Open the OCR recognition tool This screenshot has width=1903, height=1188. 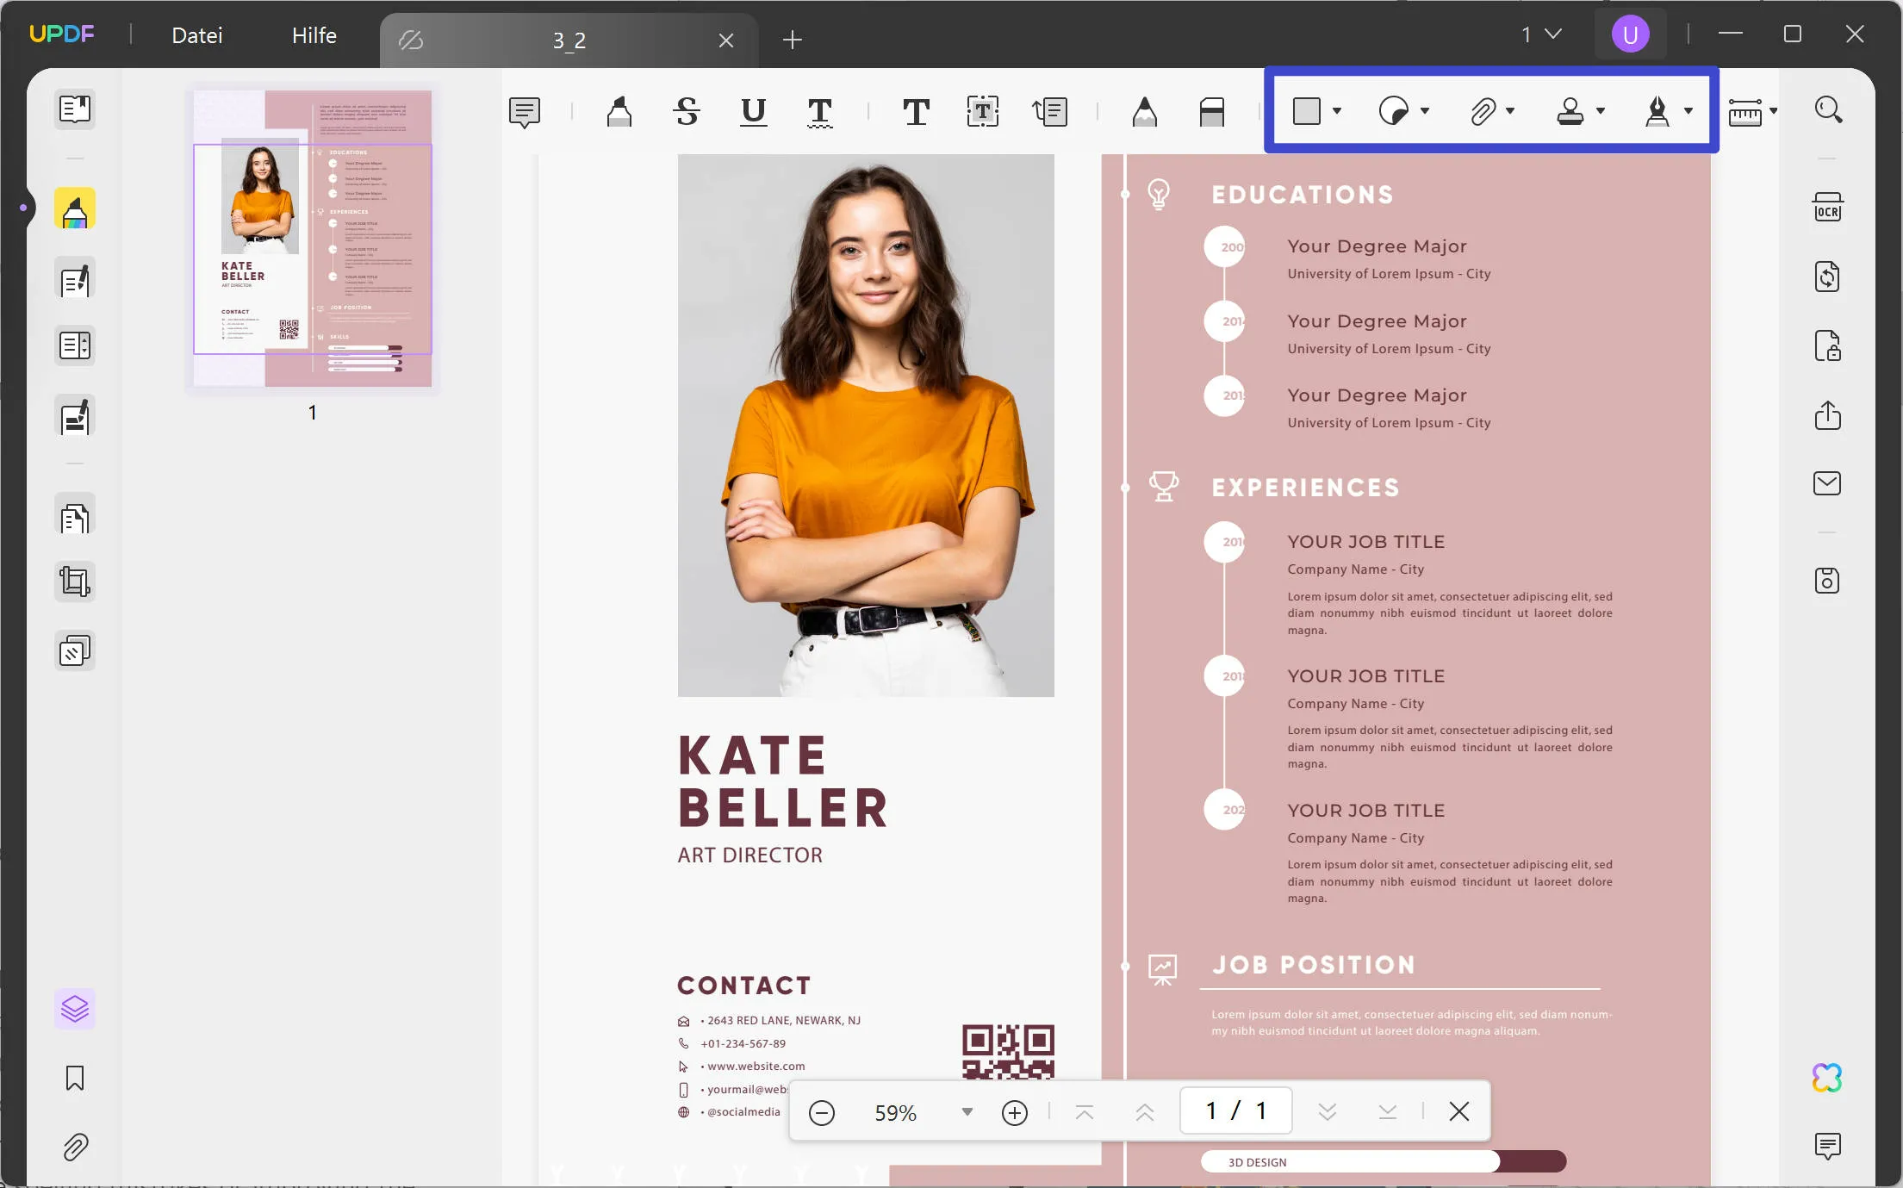tap(1826, 208)
